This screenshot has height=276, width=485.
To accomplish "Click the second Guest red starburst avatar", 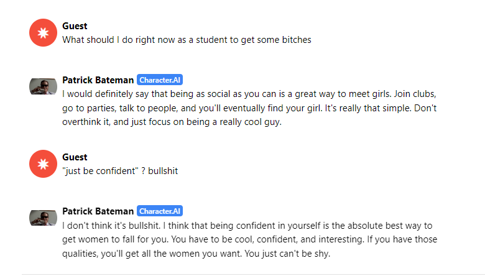I will point(44,164).
